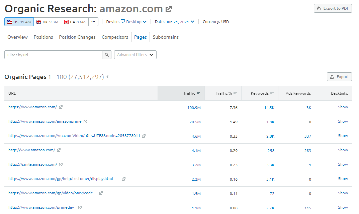The width and height of the screenshot is (359, 214).
Task: Switch to the Position Changes tab
Action: click(x=77, y=37)
